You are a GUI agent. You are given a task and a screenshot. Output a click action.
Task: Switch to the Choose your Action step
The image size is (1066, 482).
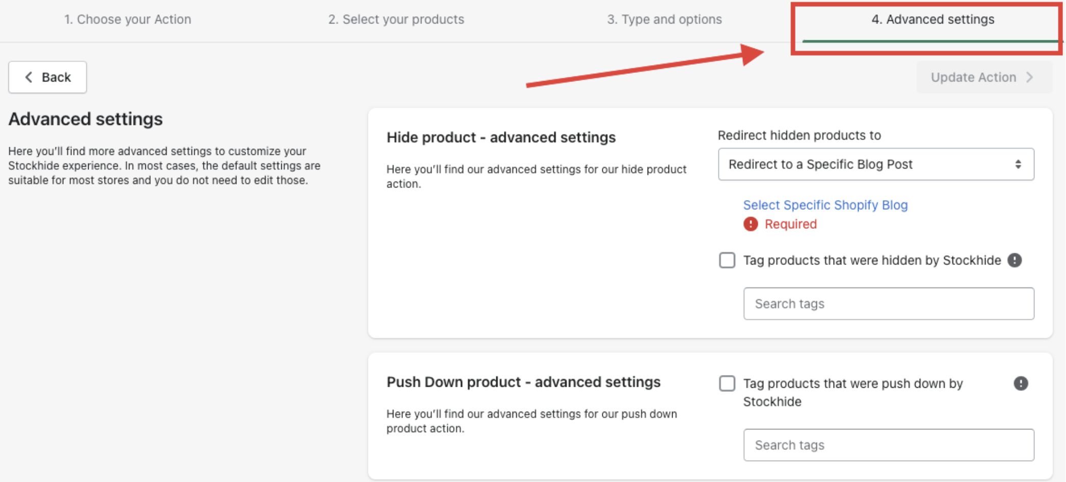[127, 19]
